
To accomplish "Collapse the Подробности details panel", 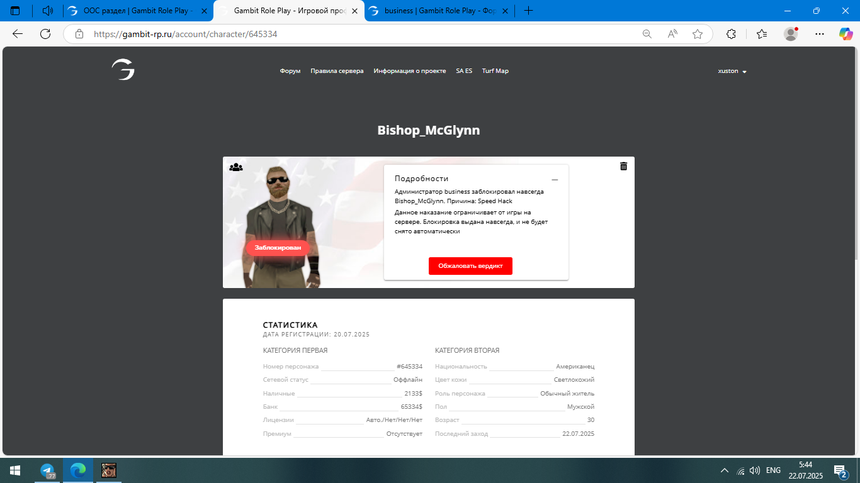I will [x=555, y=180].
